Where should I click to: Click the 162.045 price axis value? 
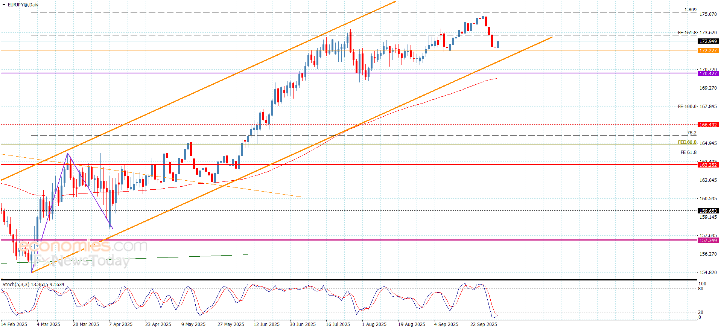click(x=708, y=180)
